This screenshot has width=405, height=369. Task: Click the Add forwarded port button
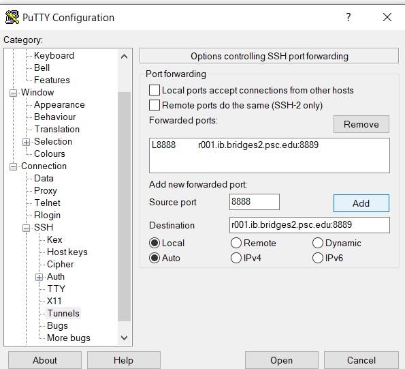point(361,203)
